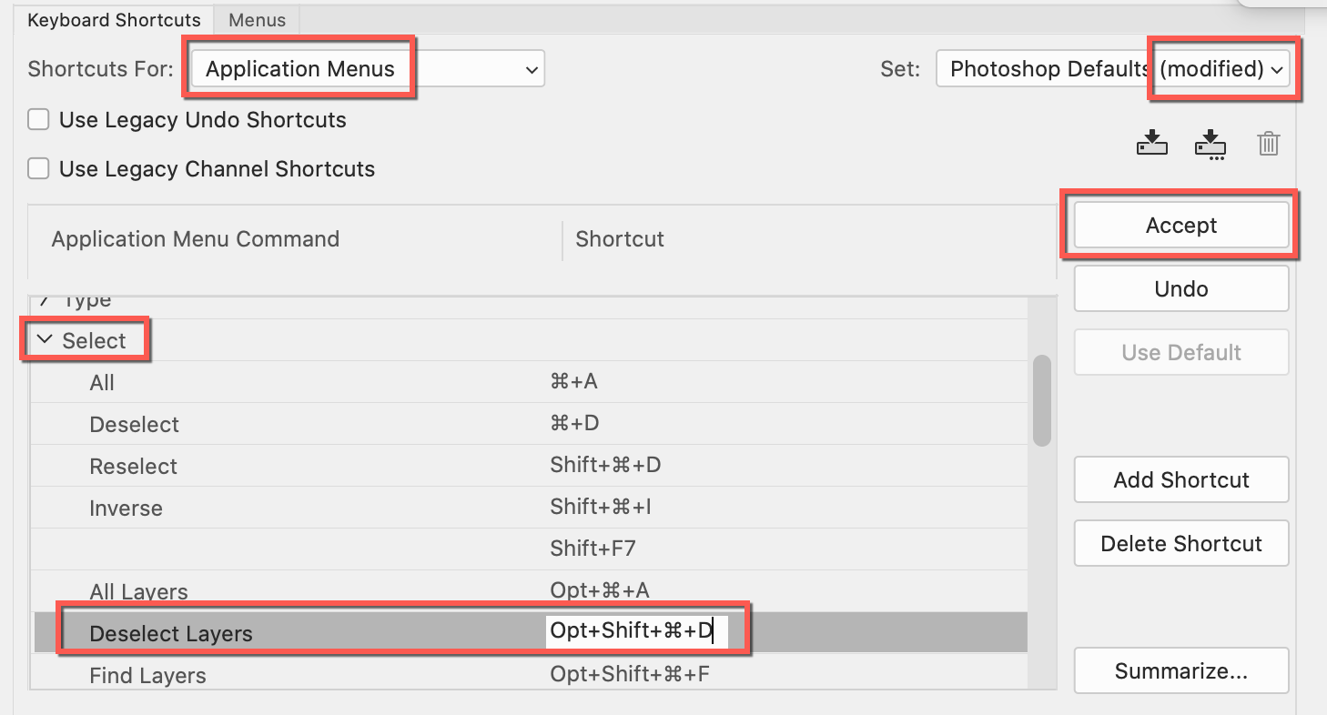
Task: Click the Undo button
Action: tap(1180, 288)
